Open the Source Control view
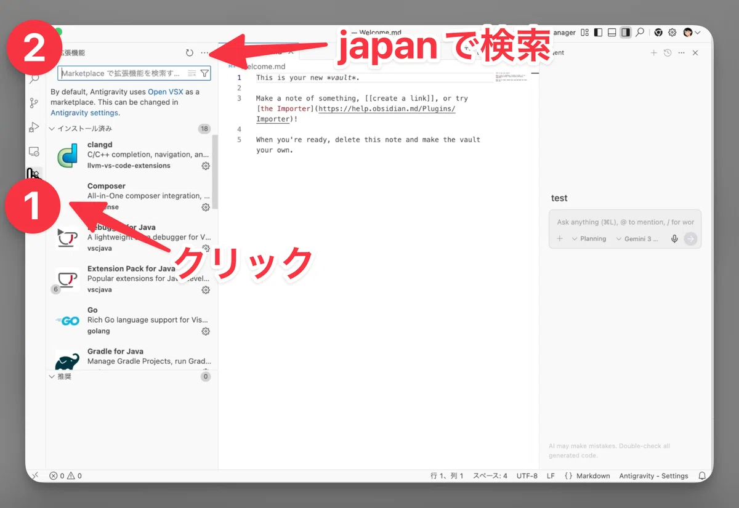 (34, 103)
